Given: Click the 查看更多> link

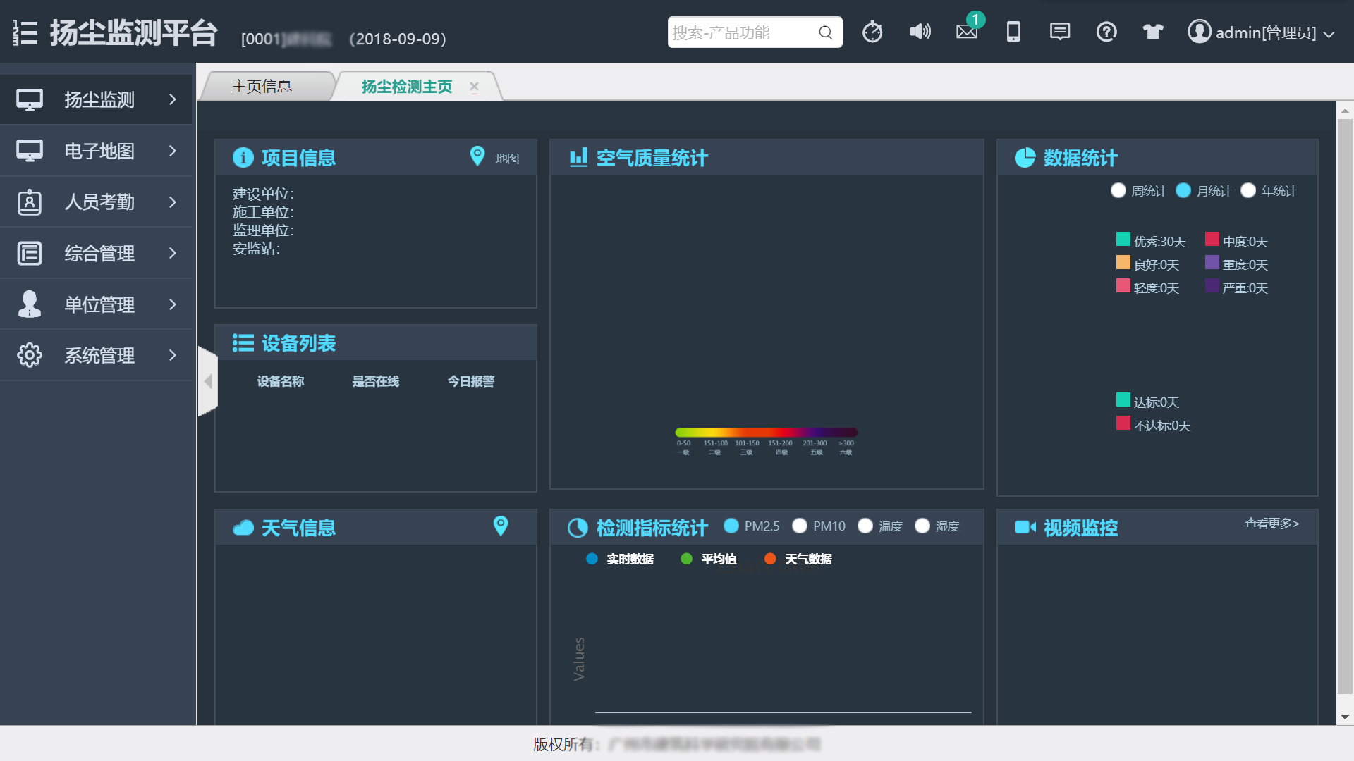Looking at the screenshot, I should coord(1271,524).
